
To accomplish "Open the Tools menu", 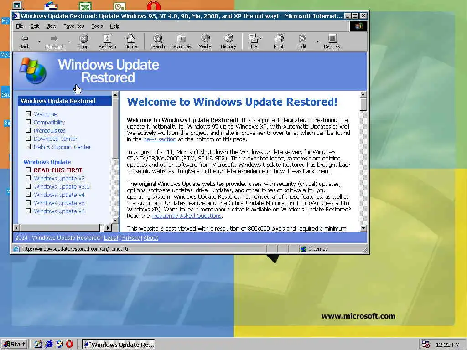I will (97, 26).
